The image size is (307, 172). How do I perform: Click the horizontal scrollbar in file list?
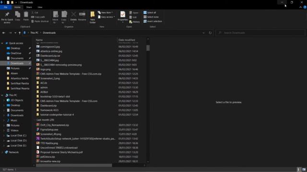pos(74,165)
